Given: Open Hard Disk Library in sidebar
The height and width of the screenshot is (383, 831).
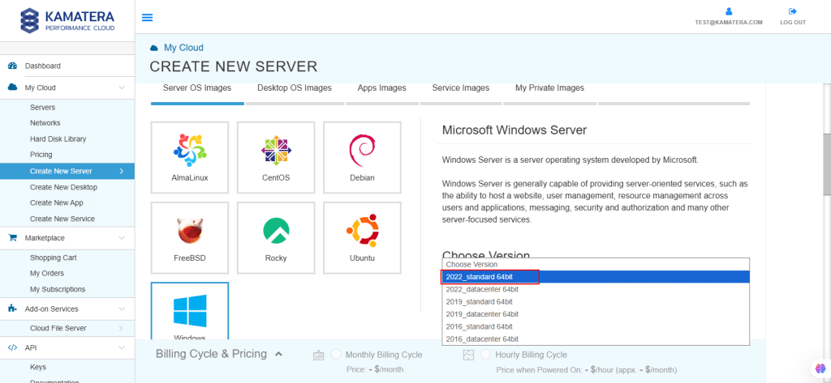Looking at the screenshot, I should click(x=58, y=139).
